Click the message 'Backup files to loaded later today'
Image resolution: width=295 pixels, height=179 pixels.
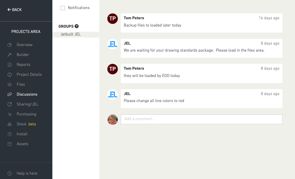click(152, 25)
